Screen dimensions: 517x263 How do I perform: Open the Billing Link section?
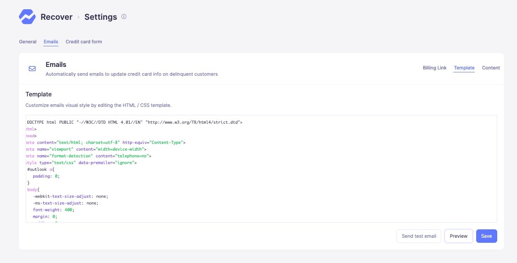coord(434,68)
